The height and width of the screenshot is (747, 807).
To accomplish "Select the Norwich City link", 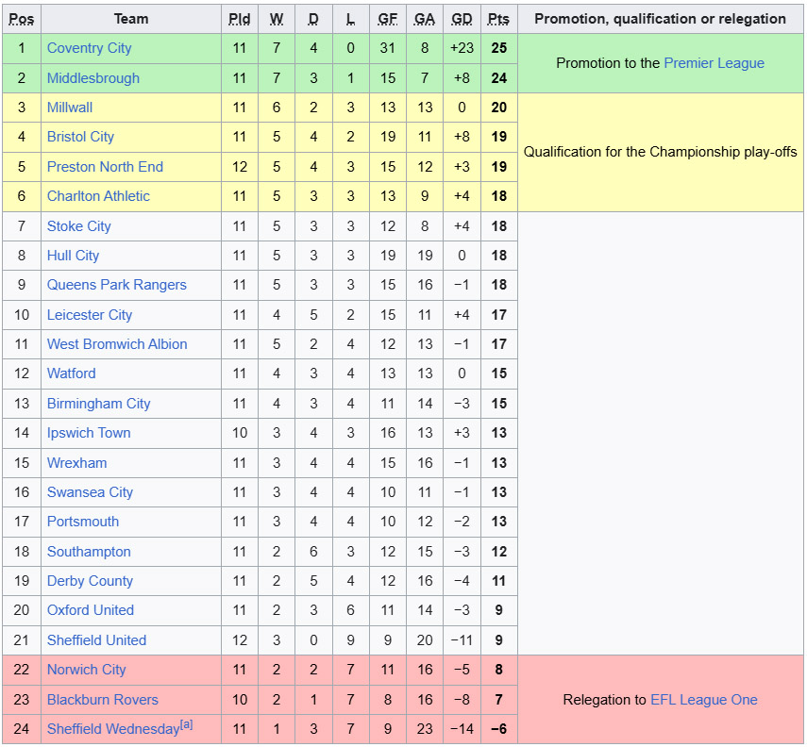I will (x=86, y=670).
